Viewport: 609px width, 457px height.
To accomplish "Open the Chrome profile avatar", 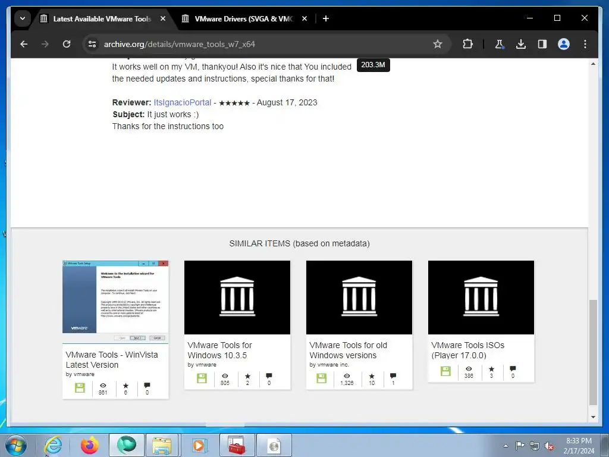I will click(564, 44).
